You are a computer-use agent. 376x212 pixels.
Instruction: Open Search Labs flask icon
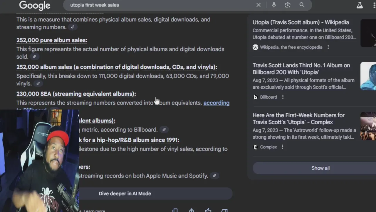pos(360,5)
